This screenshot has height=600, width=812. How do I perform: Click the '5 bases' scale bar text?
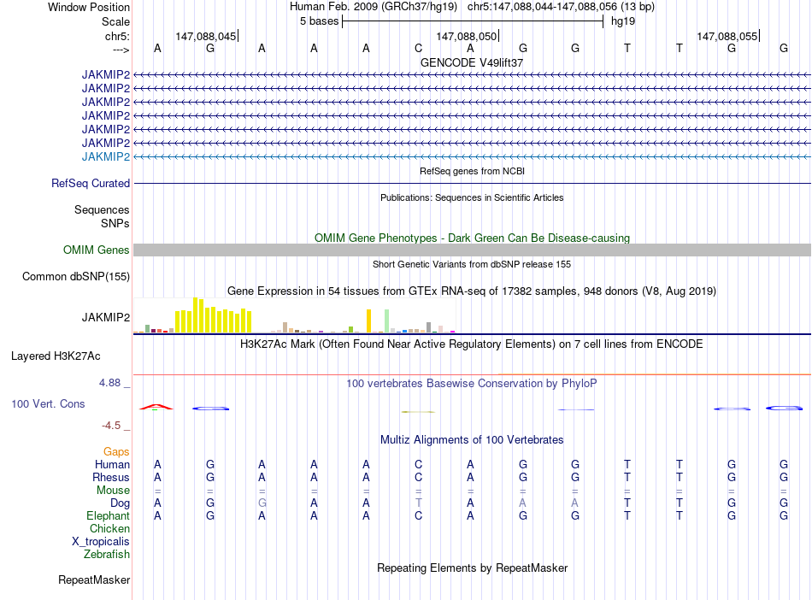click(x=319, y=21)
